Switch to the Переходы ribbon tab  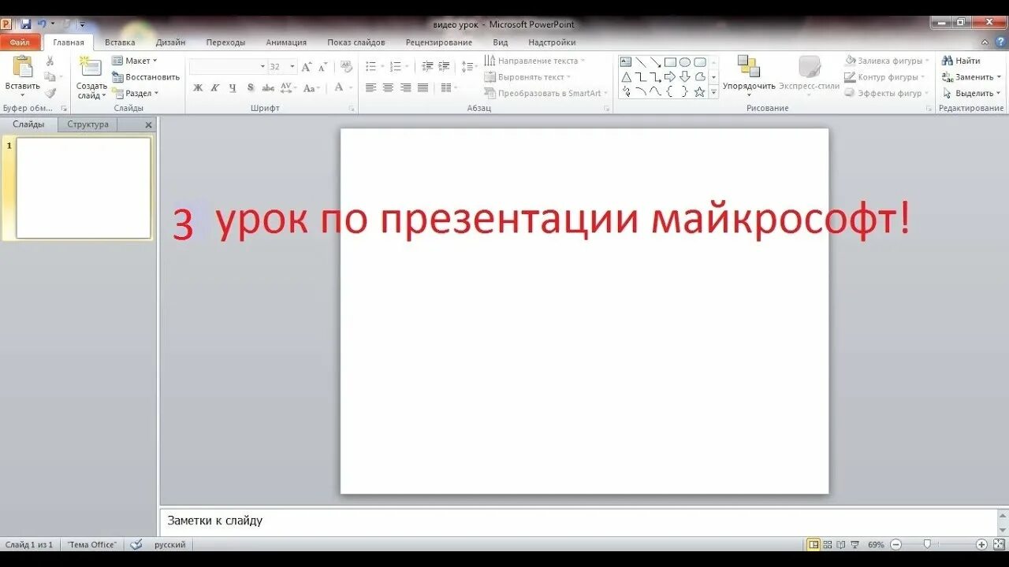coord(225,43)
